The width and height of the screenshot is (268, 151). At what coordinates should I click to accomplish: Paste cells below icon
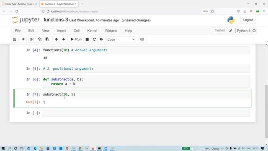tap(47, 39)
